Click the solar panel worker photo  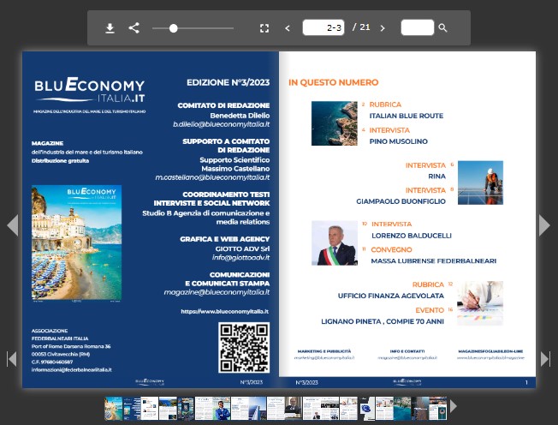480,183
